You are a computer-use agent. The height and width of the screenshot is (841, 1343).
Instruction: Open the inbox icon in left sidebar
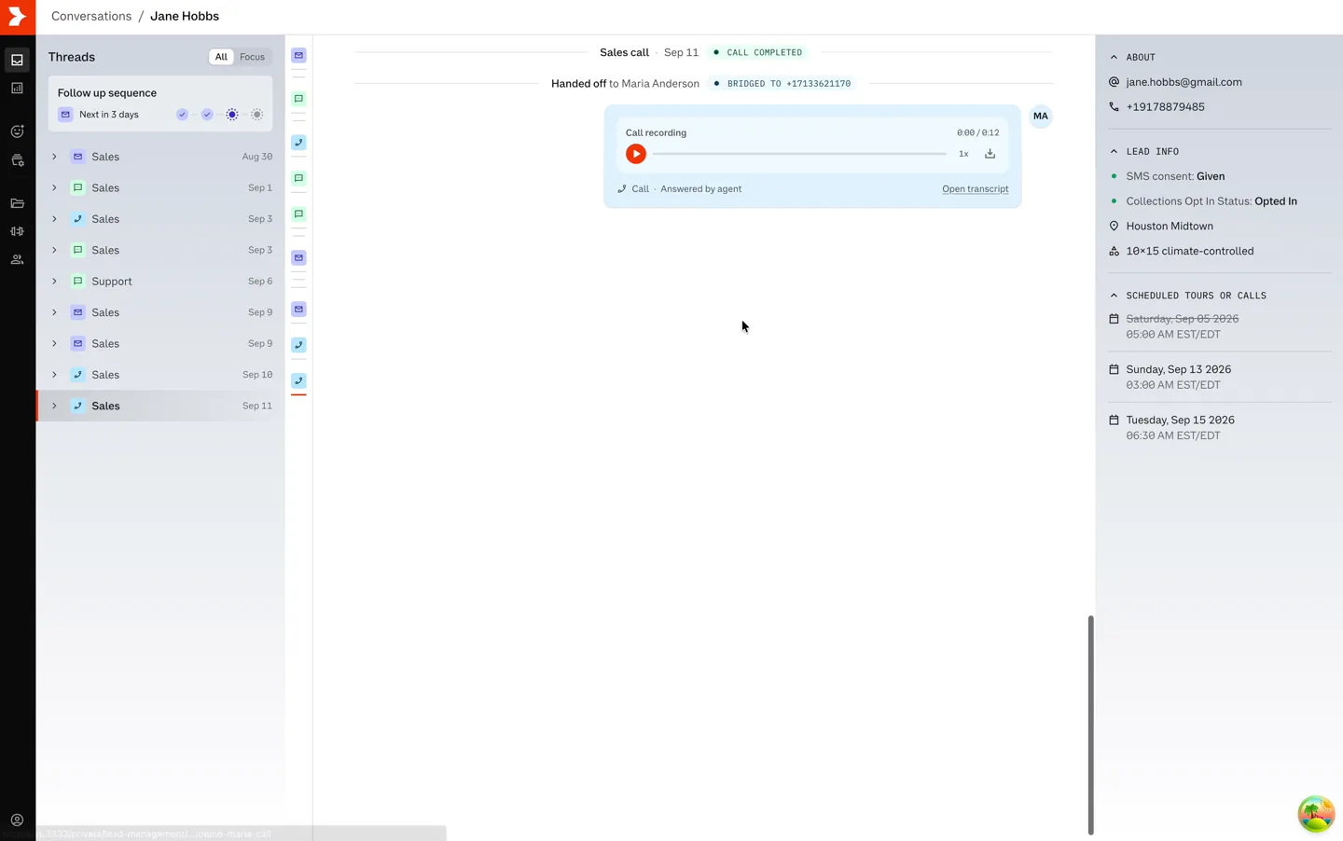click(17, 60)
